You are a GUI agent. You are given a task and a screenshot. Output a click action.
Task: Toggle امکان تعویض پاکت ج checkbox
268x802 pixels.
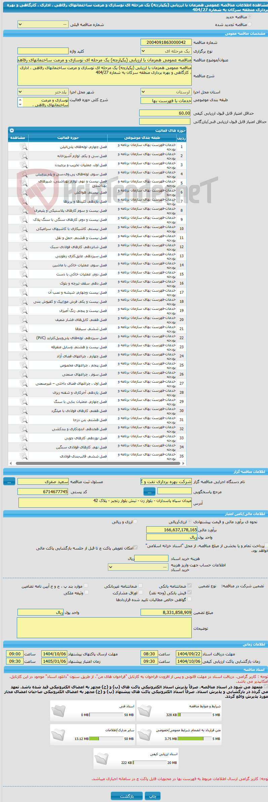coord(136,548)
